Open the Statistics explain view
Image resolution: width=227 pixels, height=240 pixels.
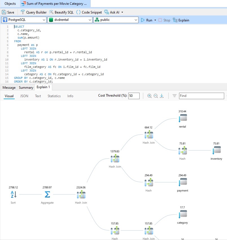pyautogui.click(x=54, y=96)
